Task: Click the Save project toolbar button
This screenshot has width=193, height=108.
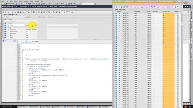Action: [x=9, y=4]
